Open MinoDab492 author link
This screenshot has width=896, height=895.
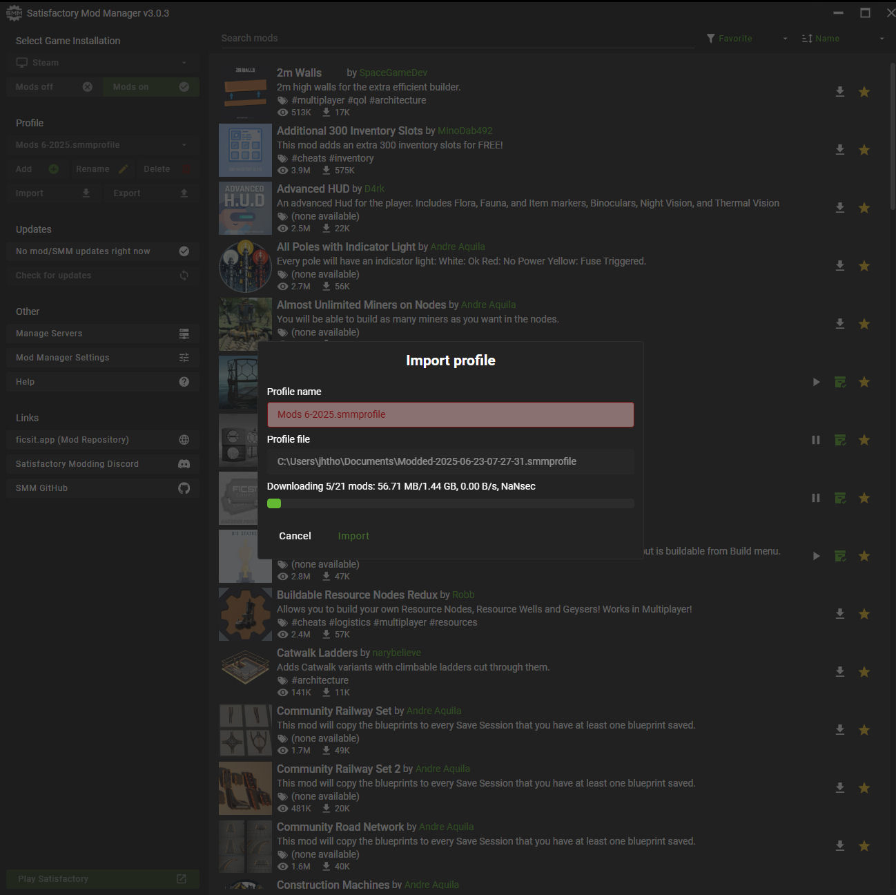click(x=465, y=131)
